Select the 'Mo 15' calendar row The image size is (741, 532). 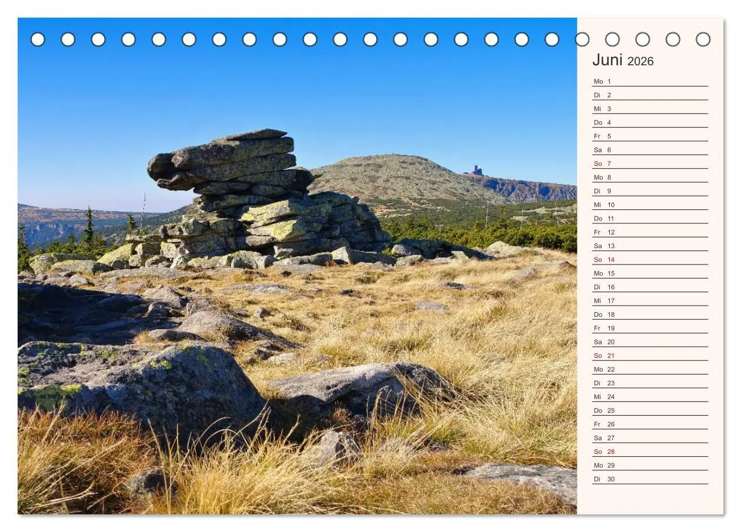pos(650,273)
